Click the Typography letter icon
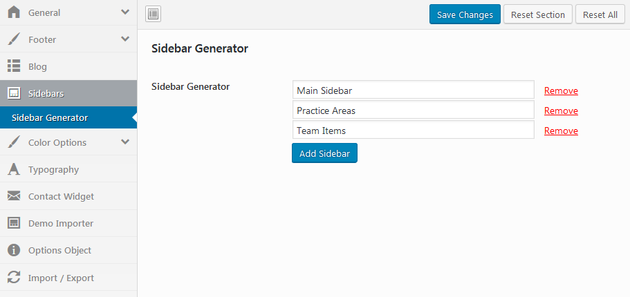 pos(14,169)
